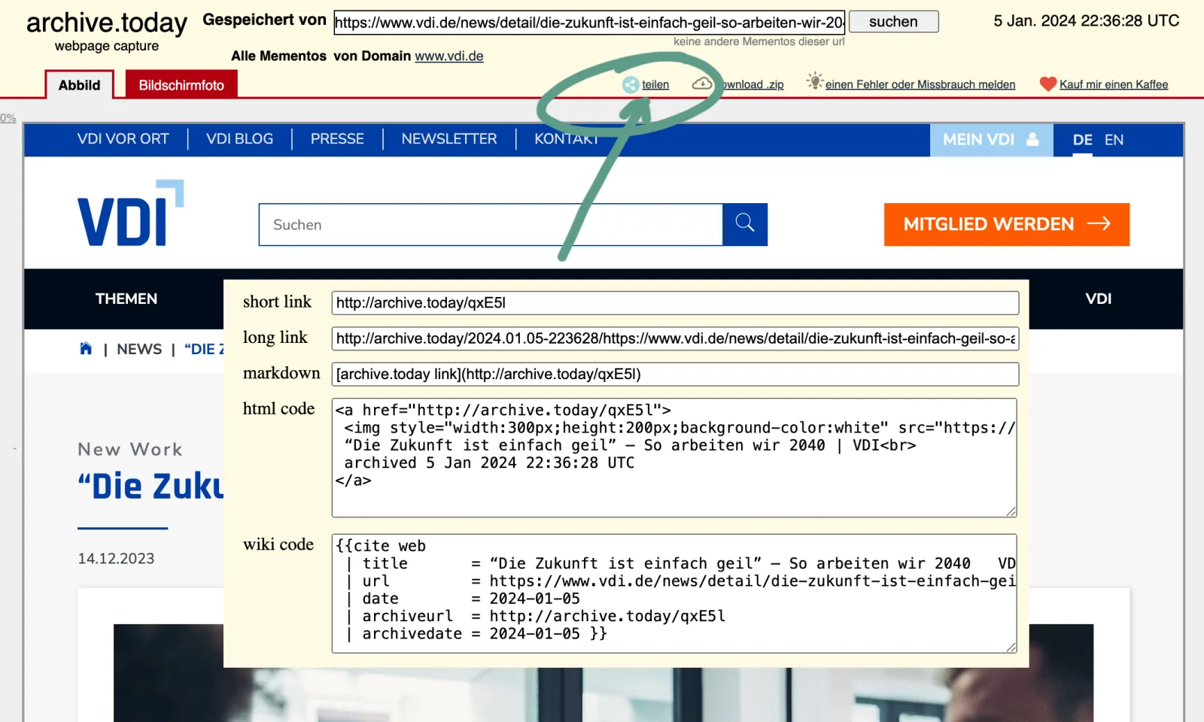Click the New Work category label
The height and width of the screenshot is (722, 1204).
point(130,449)
